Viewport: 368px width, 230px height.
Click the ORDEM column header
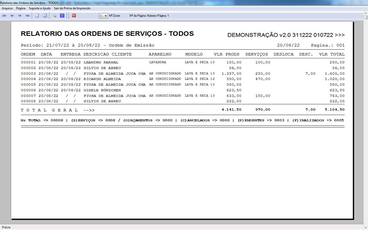click(x=28, y=54)
